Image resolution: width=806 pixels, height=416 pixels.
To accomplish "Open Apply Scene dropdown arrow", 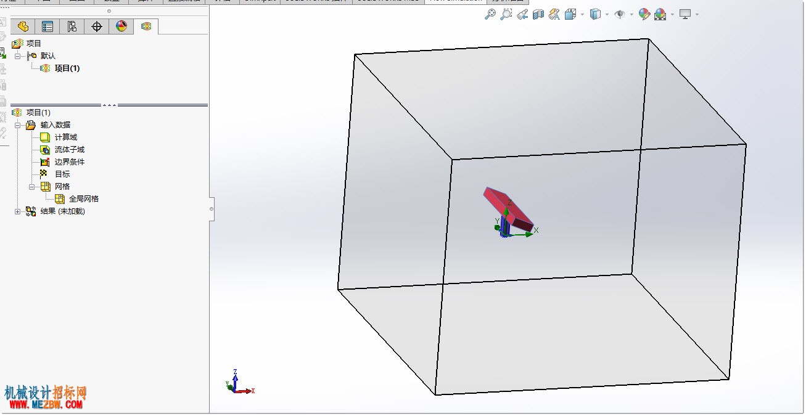I will (x=672, y=15).
